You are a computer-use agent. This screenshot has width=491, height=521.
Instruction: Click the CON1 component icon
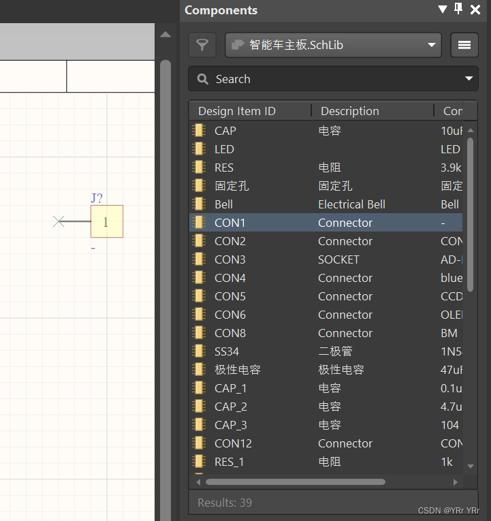pyautogui.click(x=199, y=222)
